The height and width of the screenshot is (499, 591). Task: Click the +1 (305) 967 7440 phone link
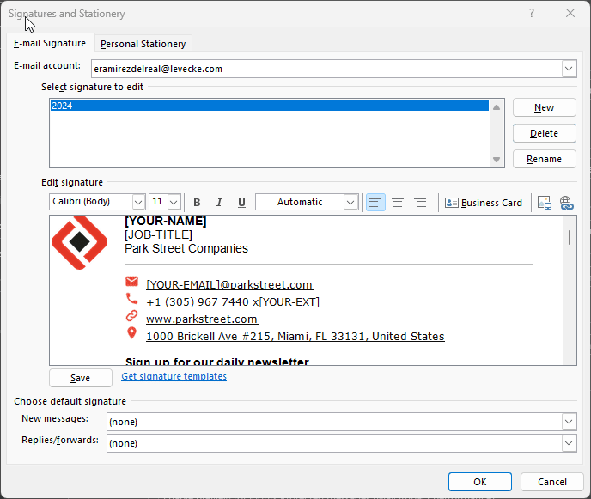pos(233,301)
